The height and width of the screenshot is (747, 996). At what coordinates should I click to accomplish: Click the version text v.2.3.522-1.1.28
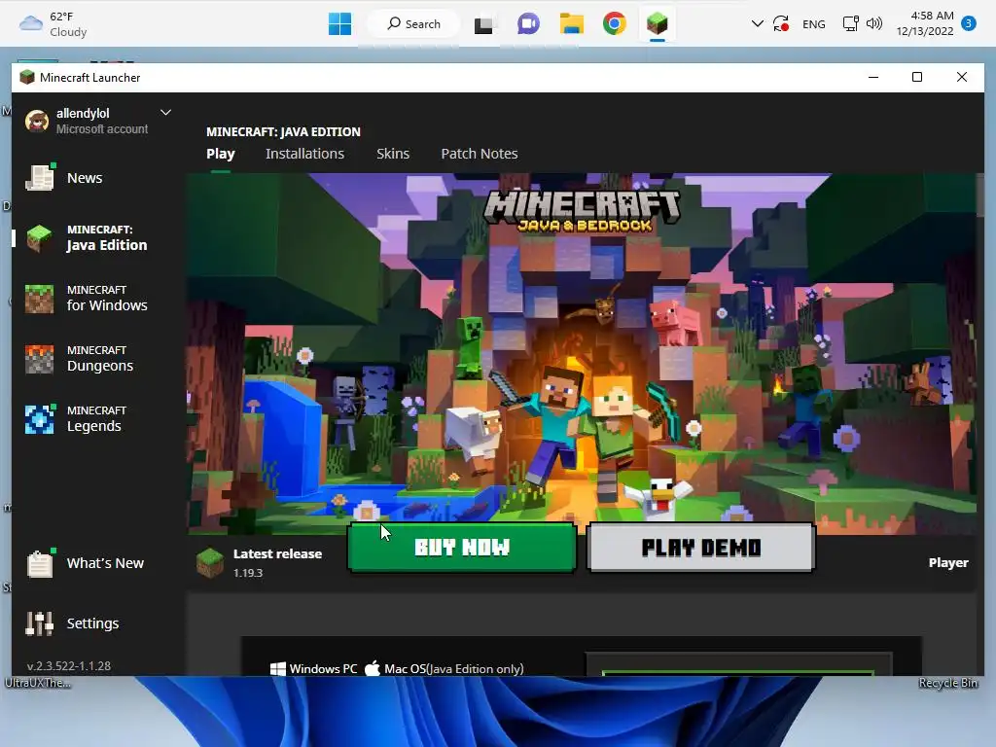(x=69, y=665)
